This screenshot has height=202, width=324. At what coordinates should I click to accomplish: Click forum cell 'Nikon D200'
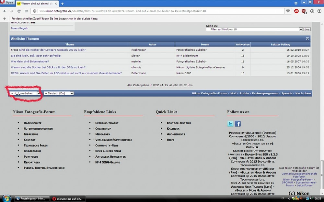click(184, 73)
